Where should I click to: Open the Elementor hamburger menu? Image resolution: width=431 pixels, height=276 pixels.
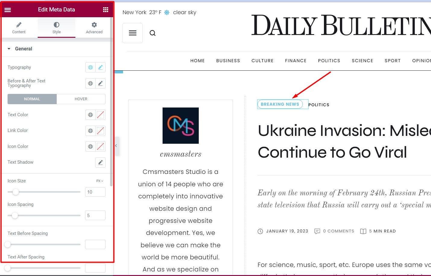[8, 10]
